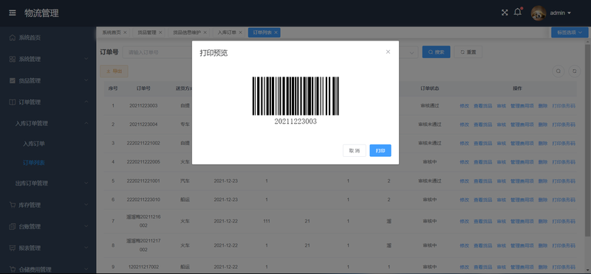Switch to the 入库订单 tab

tap(227, 32)
